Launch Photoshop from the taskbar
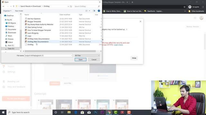Viewport: 206px width, 115px height. click(96, 112)
